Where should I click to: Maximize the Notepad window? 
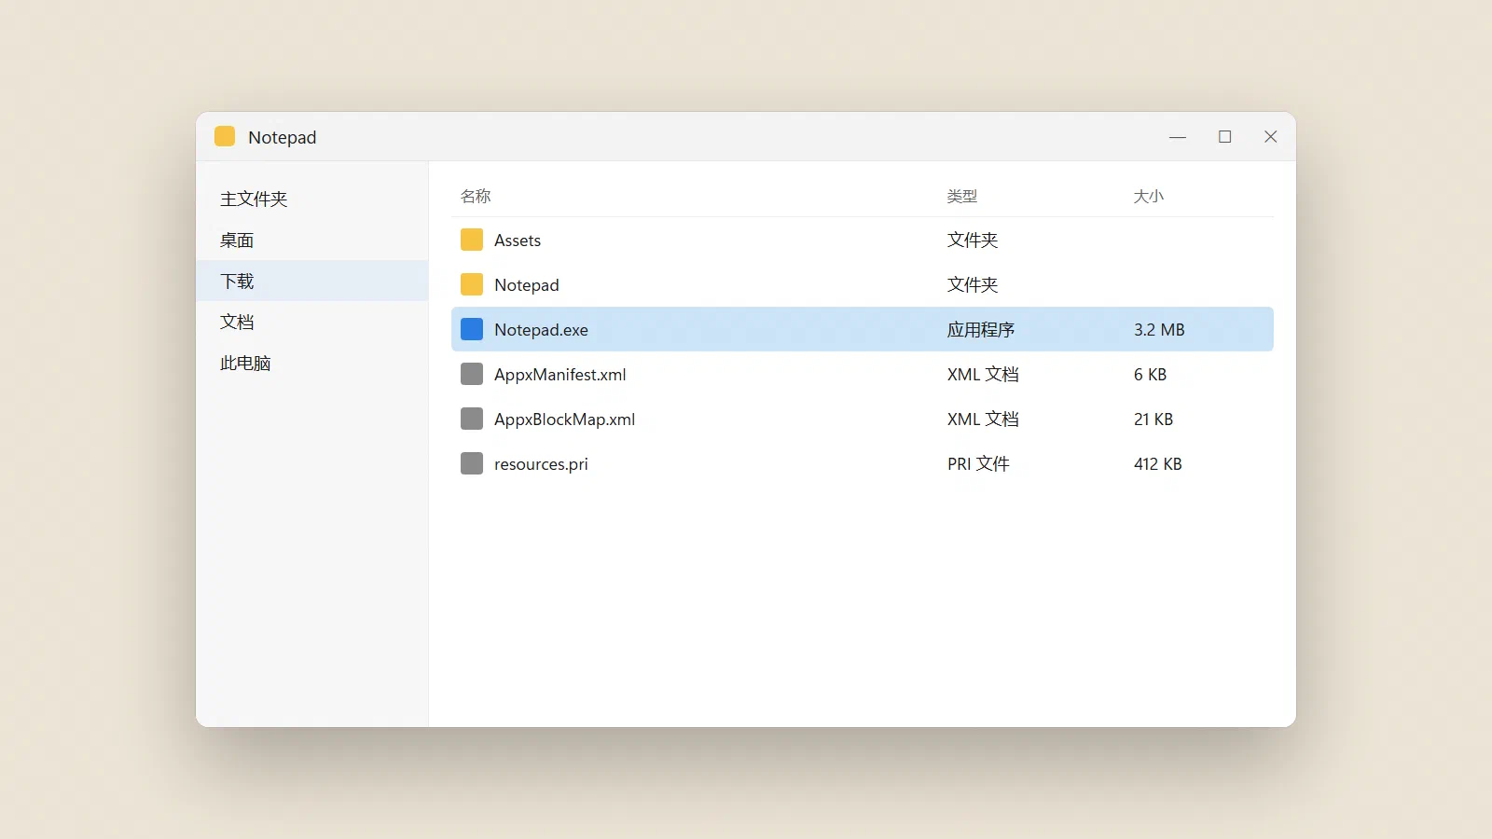1224,136
